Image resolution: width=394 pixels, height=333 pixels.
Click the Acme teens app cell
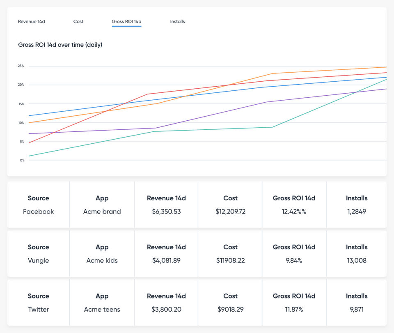[x=102, y=309]
